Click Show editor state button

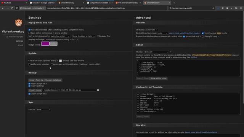coord(159,78)
